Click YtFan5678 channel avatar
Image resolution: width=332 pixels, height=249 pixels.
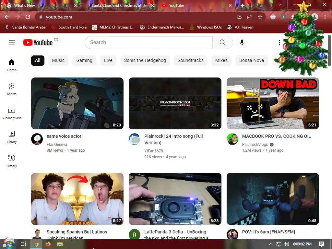pos(135,139)
